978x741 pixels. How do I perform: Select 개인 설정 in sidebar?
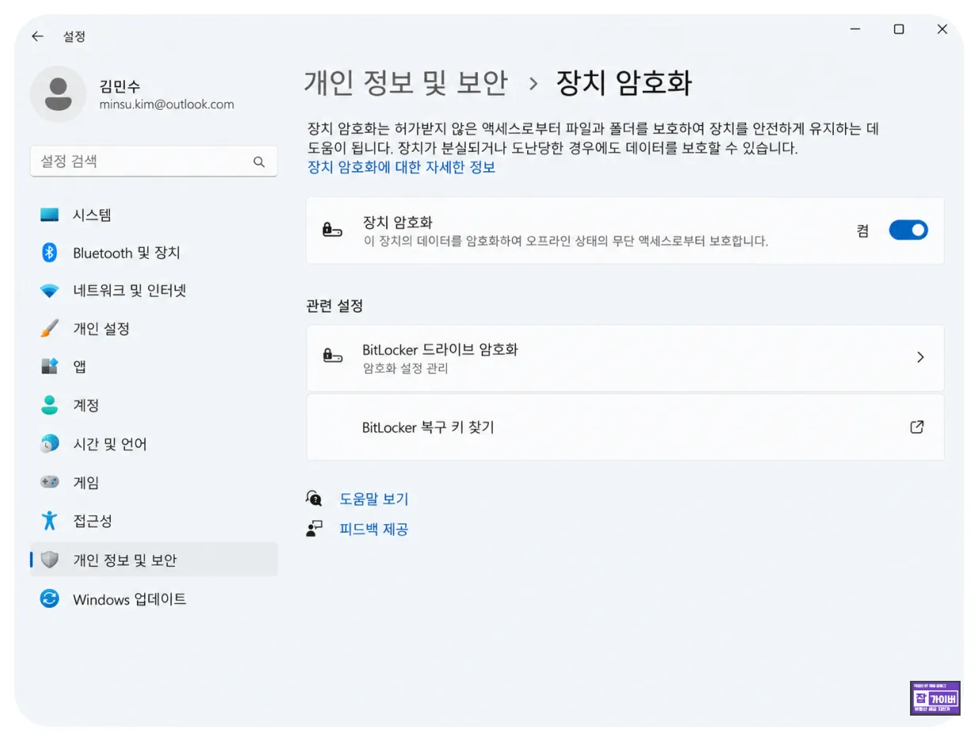(154, 329)
